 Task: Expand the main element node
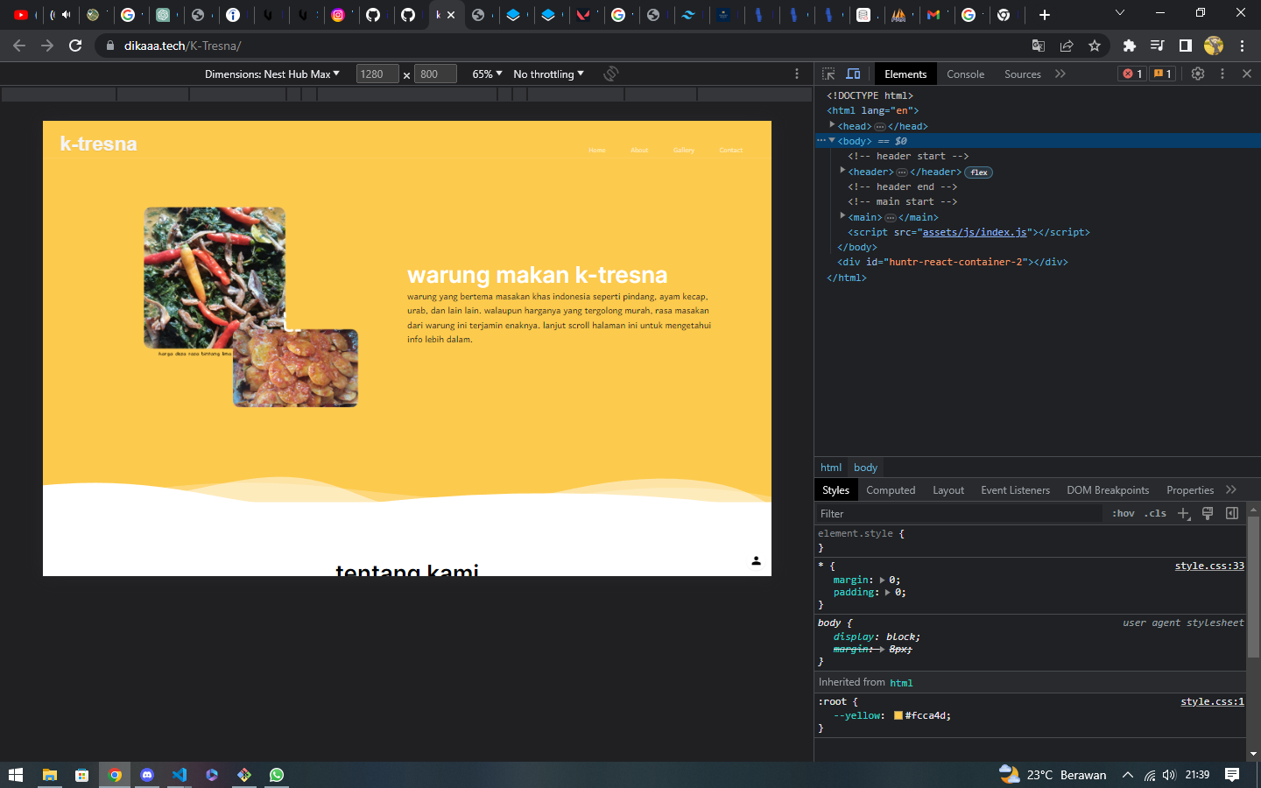[842, 216]
